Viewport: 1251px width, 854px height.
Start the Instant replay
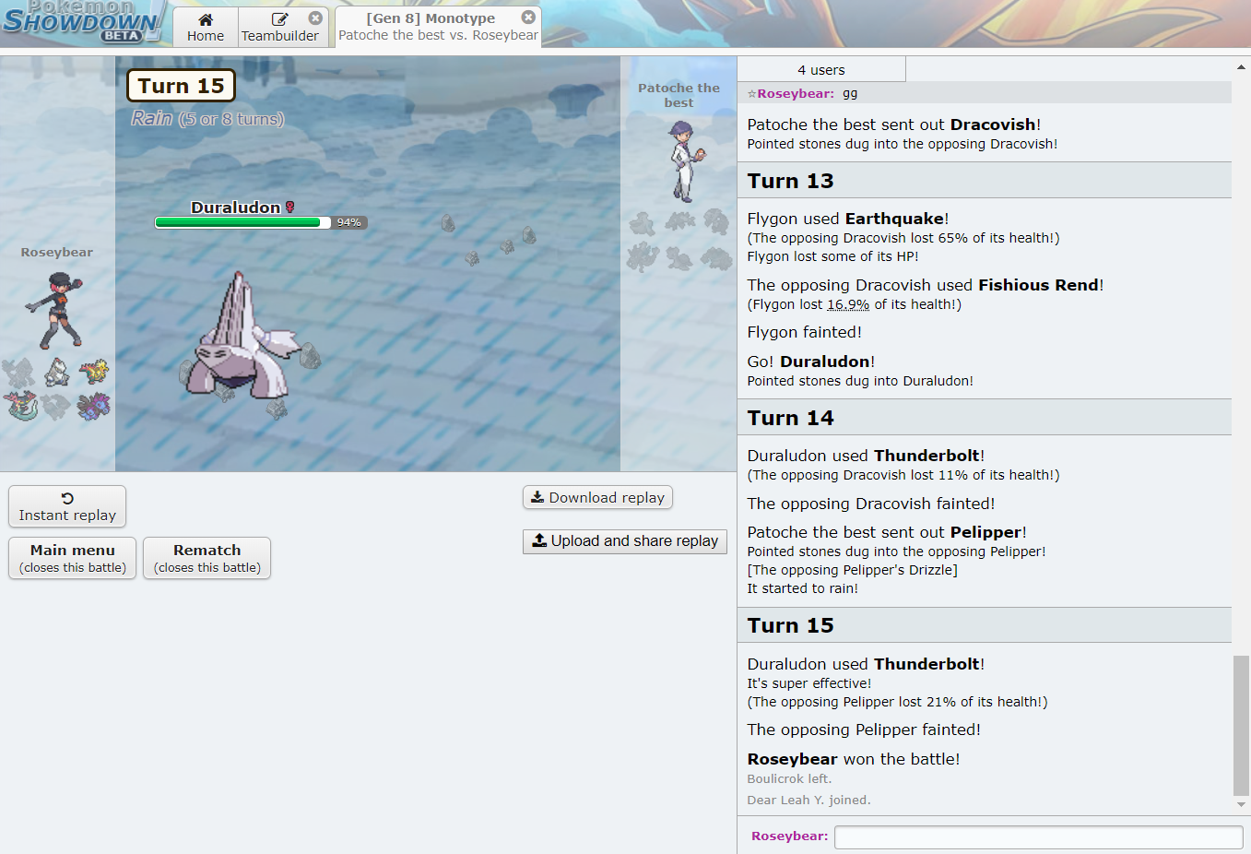tap(67, 506)
